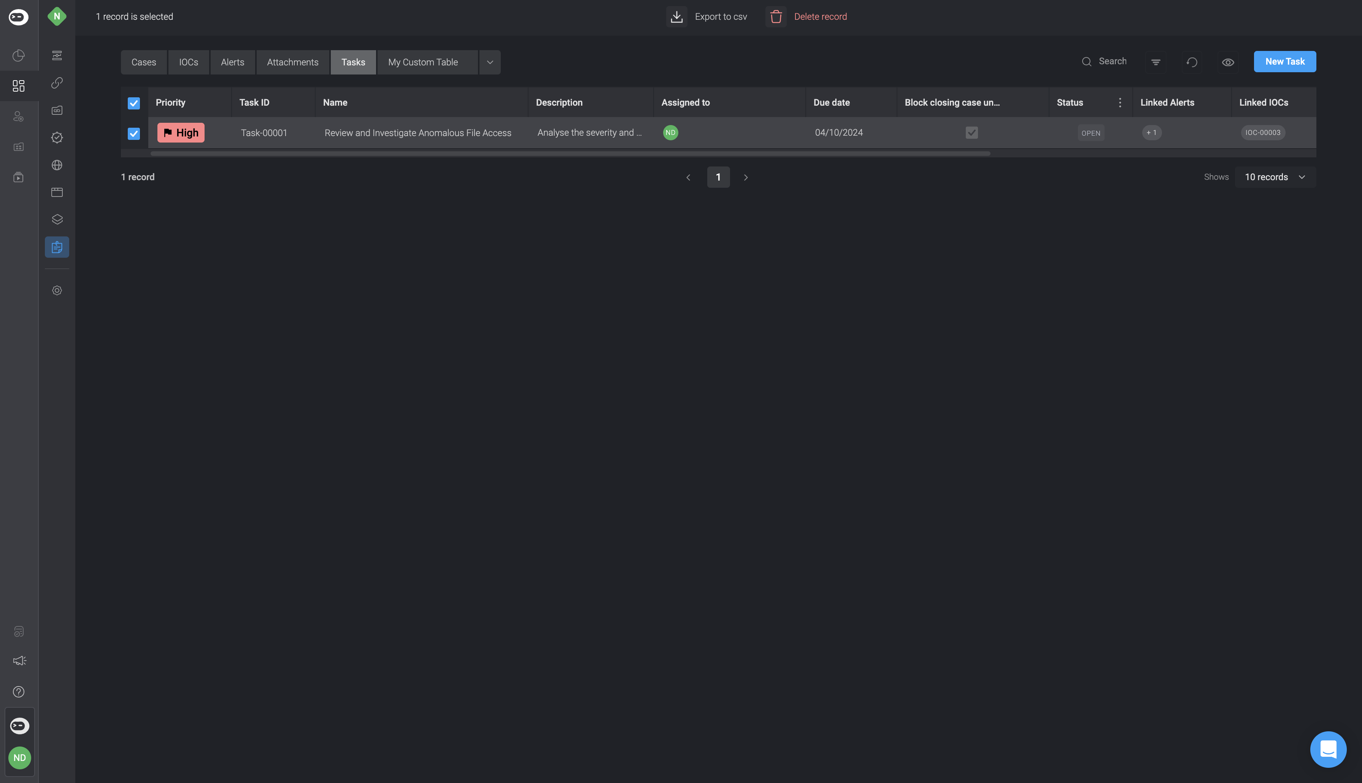Open the 10 records page size dropdown
The image size is (1362, 783).
(1275, 177)
